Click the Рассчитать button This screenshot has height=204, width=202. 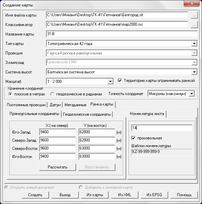point(58,167)
